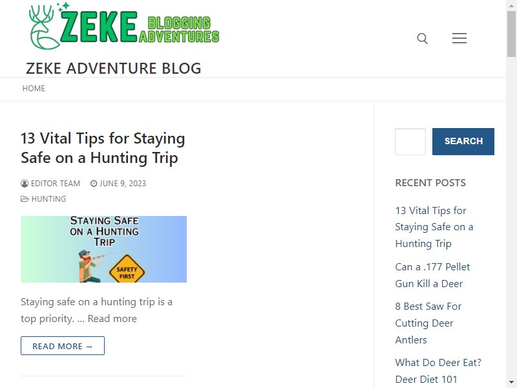This screenshot has height=388, width=517.
Task: Open the search magnifier icon in header
Action: pos(422,38)
